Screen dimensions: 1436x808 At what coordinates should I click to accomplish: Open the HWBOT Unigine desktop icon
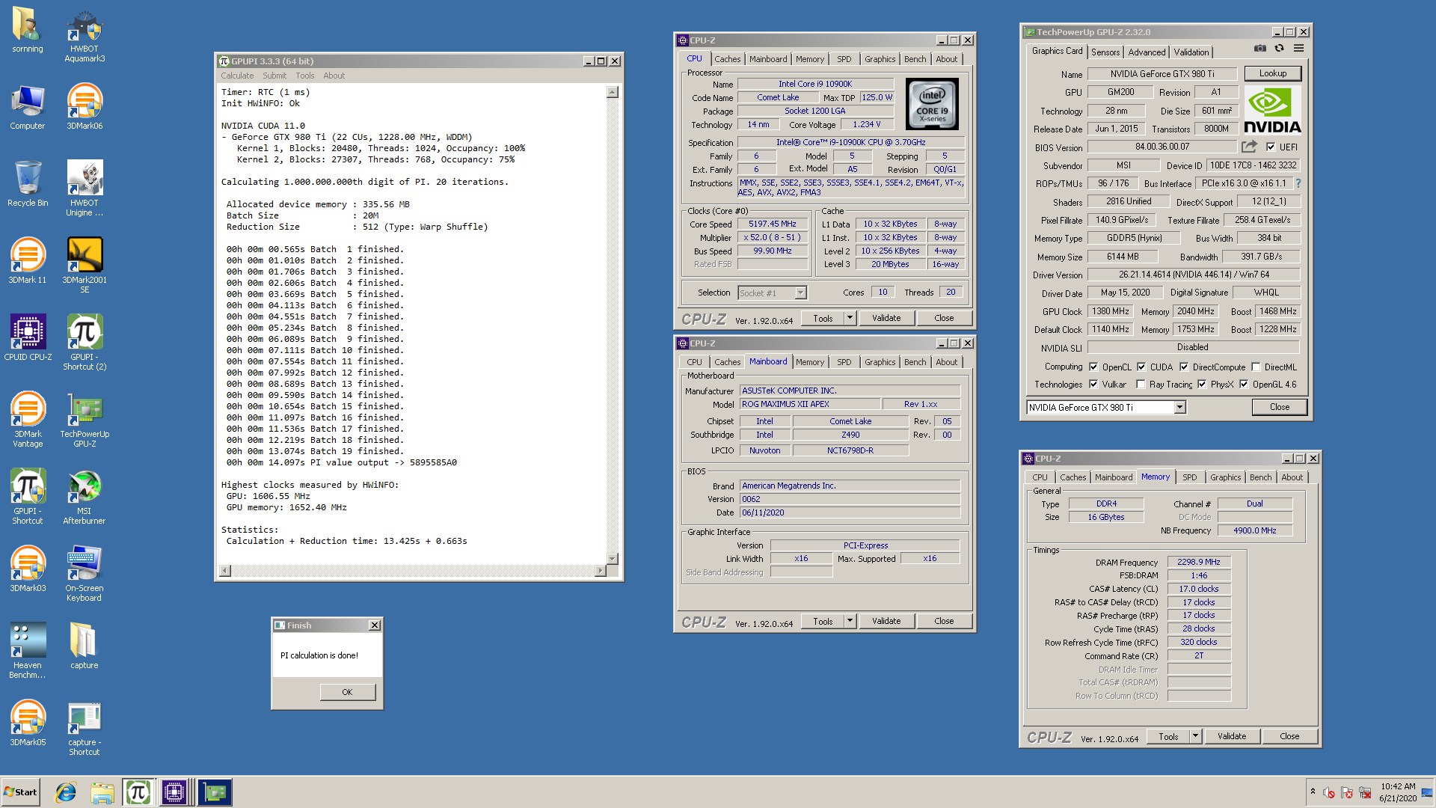coord(85,189)
